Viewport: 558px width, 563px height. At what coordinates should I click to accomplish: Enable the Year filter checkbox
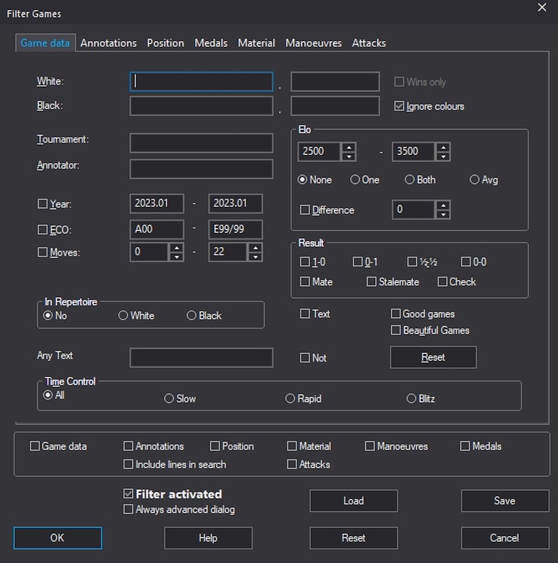pos(42,204)
